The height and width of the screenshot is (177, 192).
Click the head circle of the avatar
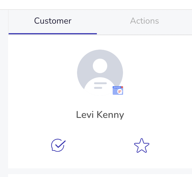(x=100, y=66)
